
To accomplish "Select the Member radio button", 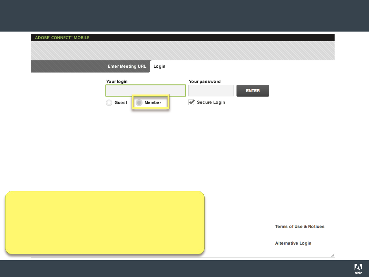I will click(139, 103).
